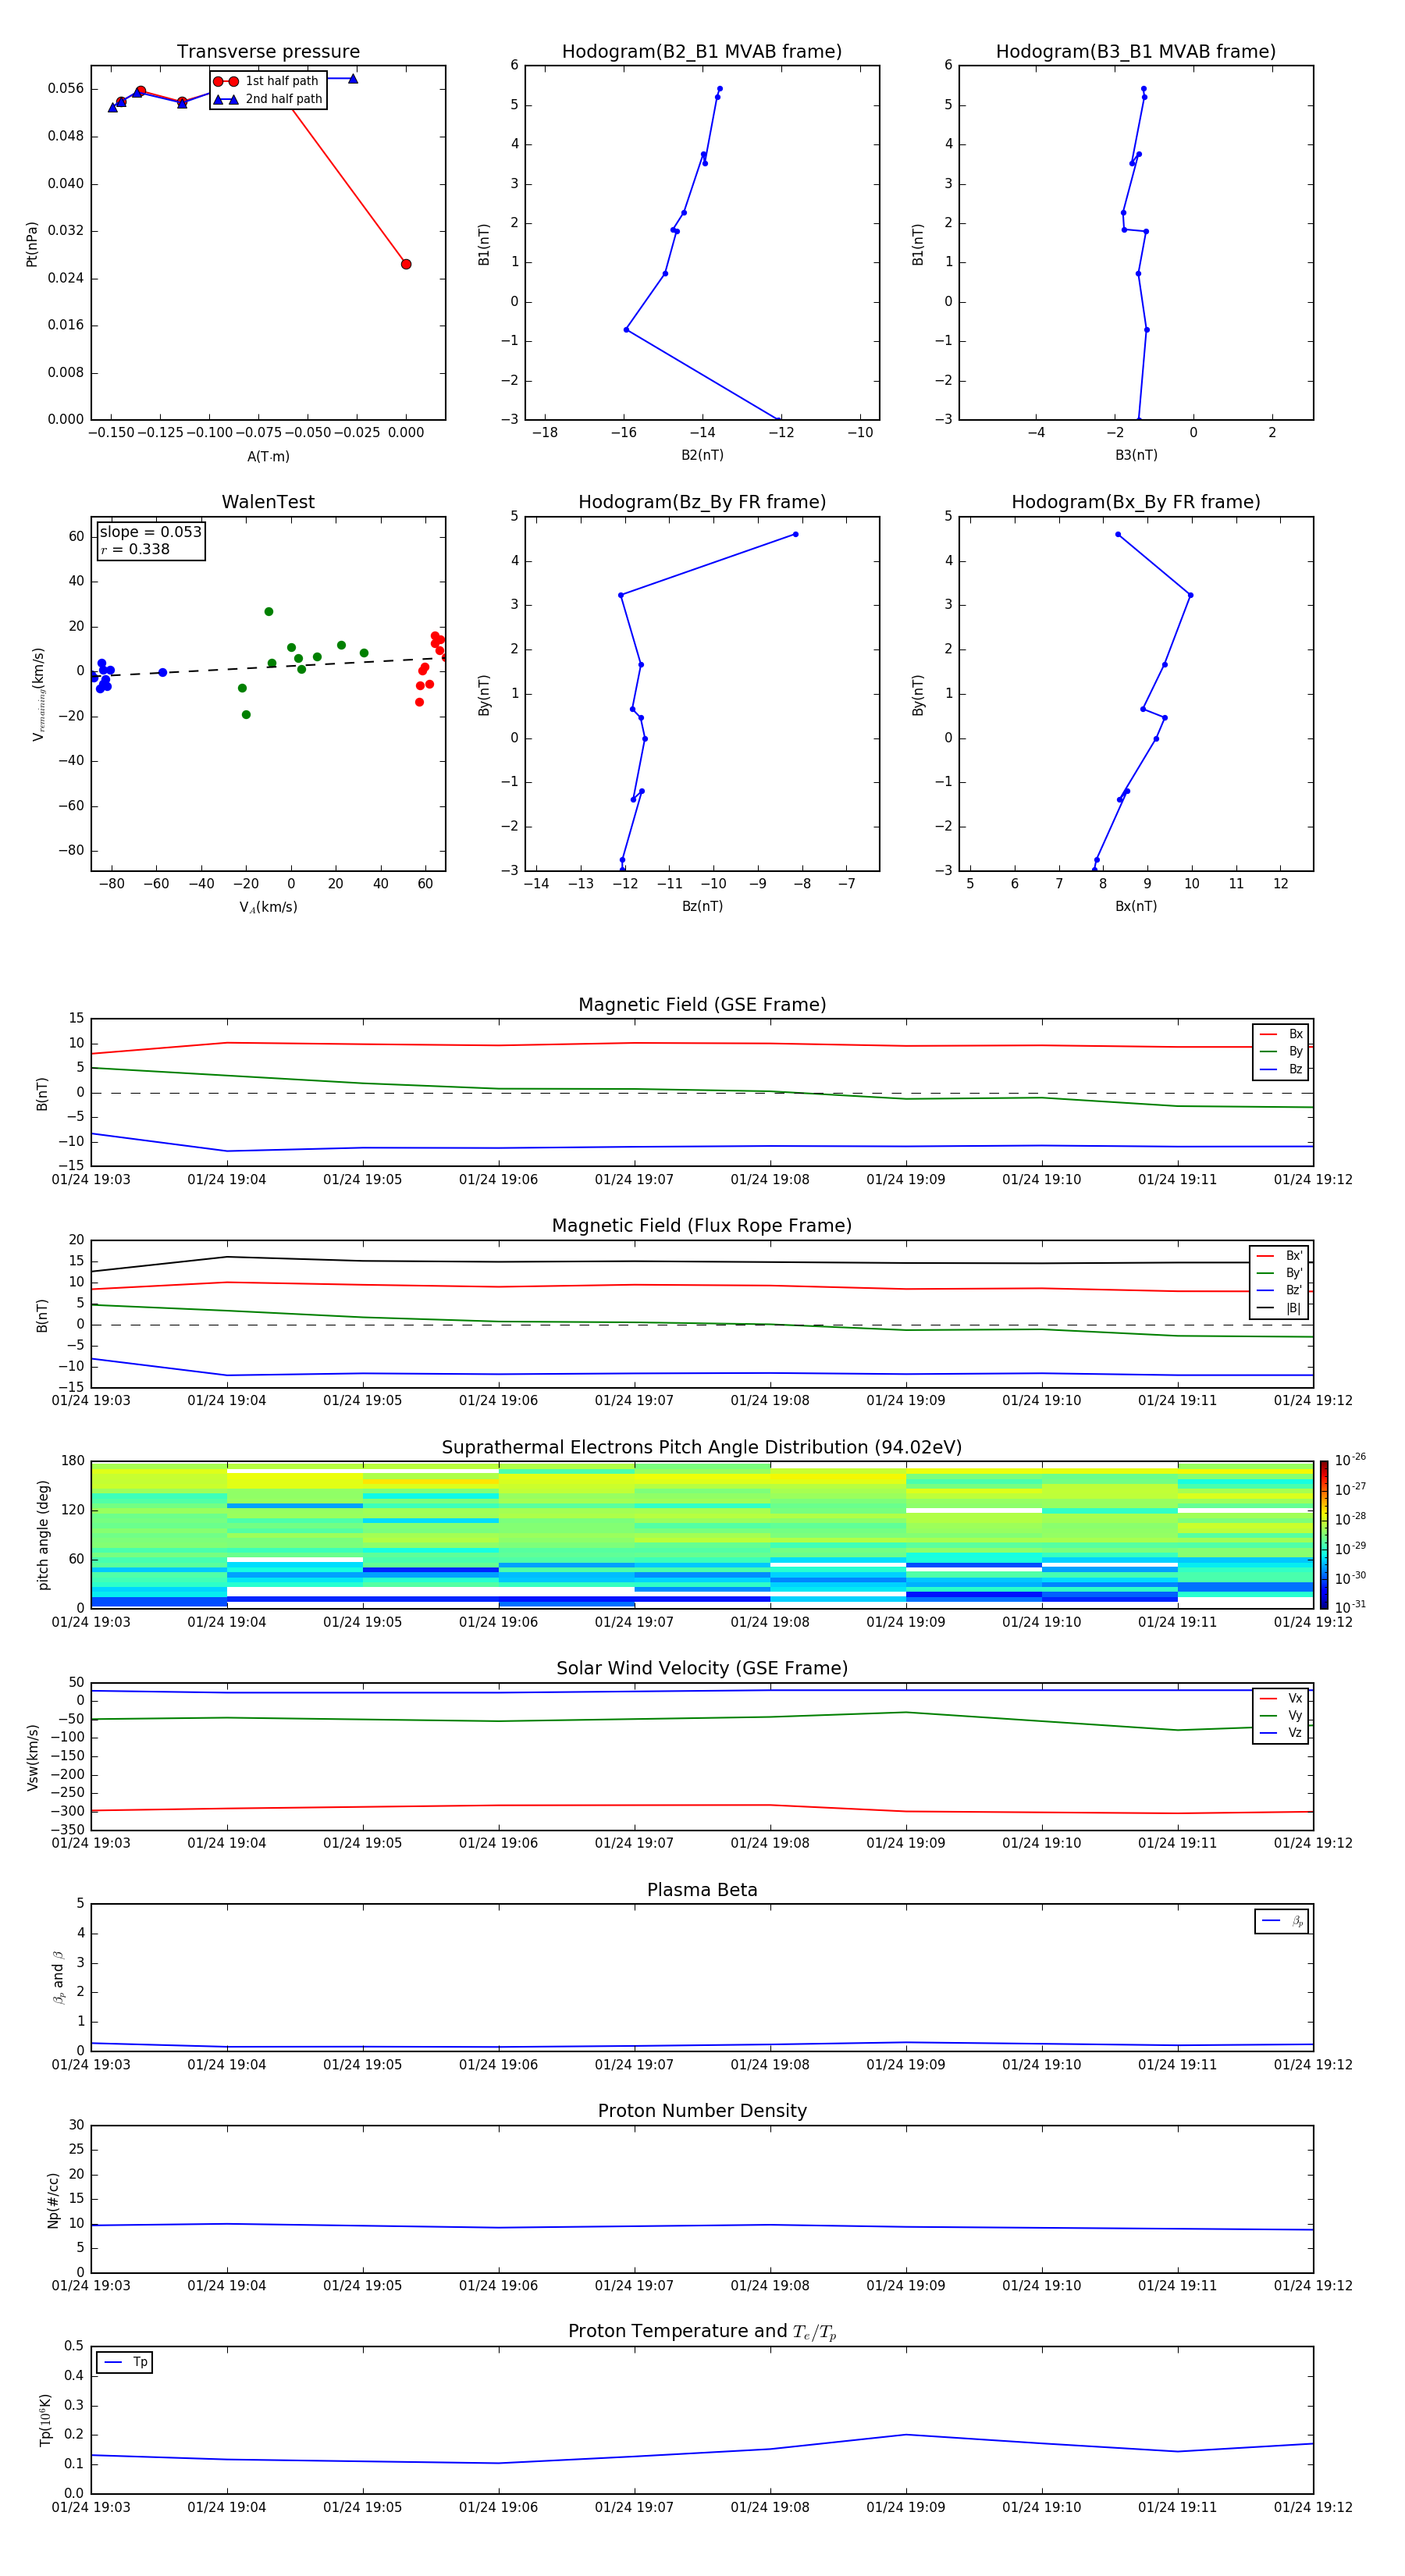Click the 'Hodogram(Bx_By FR frame)' title
1405x2576 pixels.
[1136, 502]
